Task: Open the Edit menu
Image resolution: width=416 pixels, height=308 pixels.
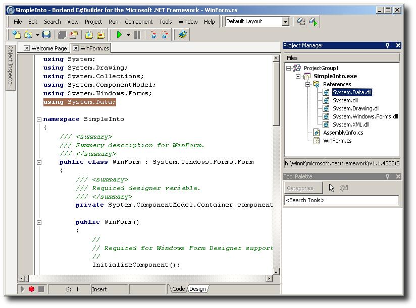Action: [x=33, y=22]
